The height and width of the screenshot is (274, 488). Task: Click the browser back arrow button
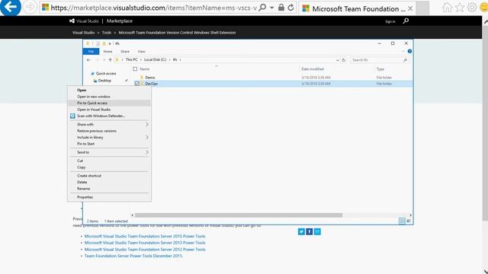10,7
